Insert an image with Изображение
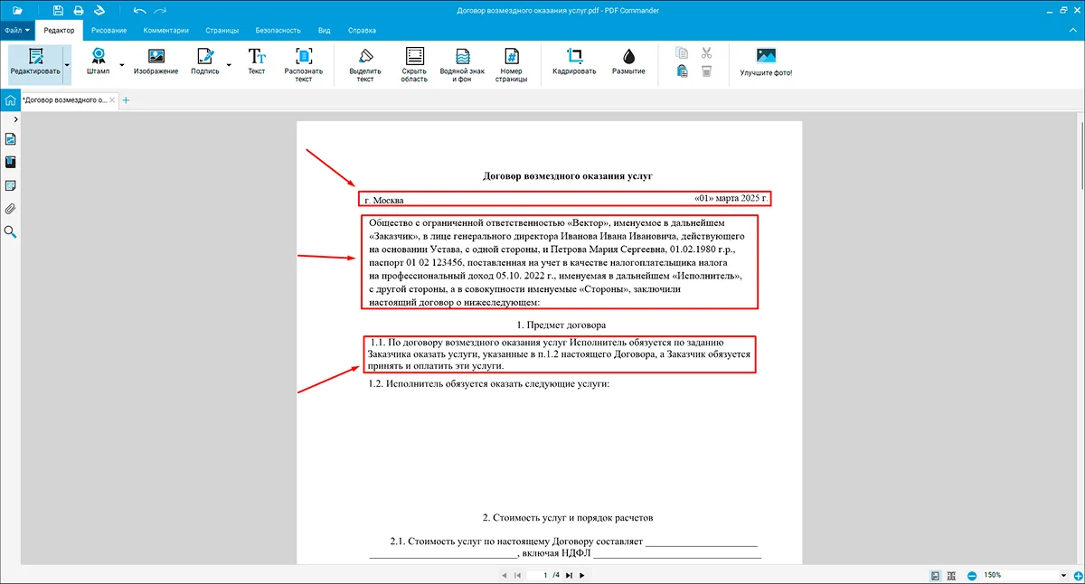This screenshot has width=1085, height=584. coord(156,63)
